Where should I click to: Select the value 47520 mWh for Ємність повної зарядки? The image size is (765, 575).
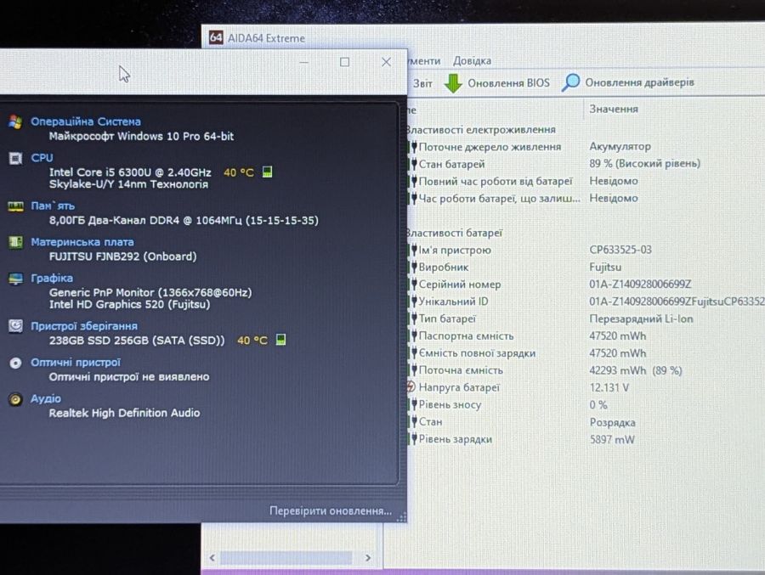coord(617,353)
